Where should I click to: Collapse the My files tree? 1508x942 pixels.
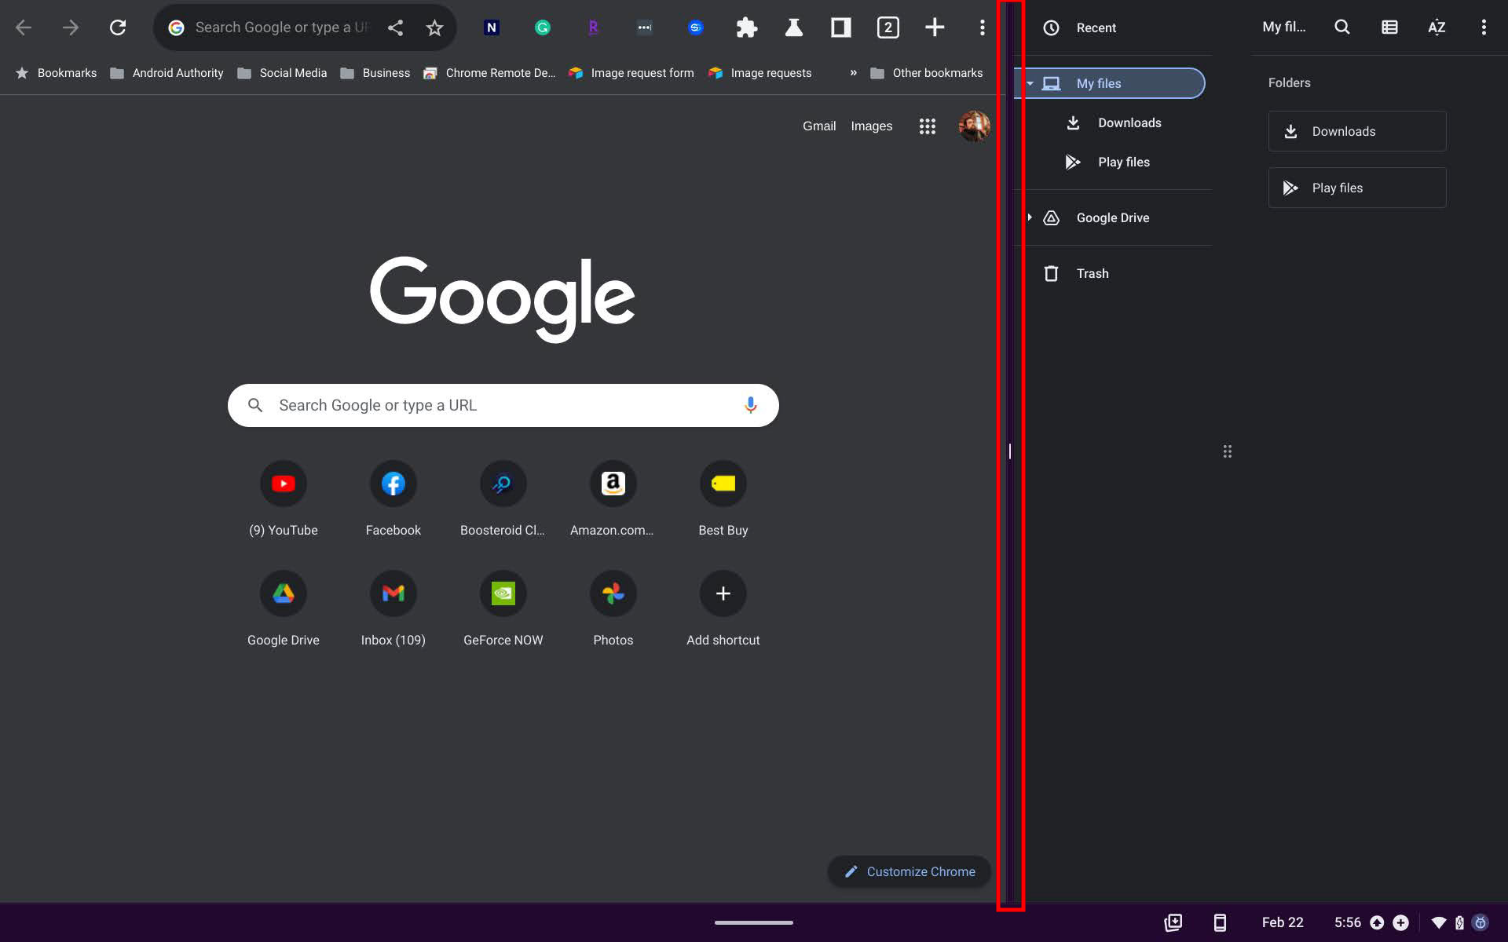click(1030, 83)
